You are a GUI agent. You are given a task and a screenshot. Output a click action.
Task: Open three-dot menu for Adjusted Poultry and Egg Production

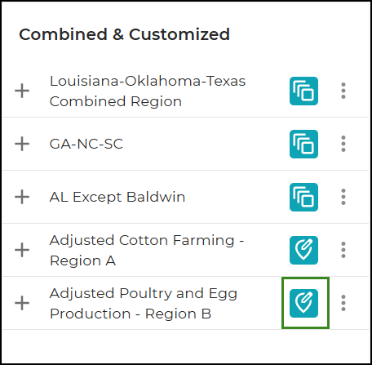tap(343, 303)
